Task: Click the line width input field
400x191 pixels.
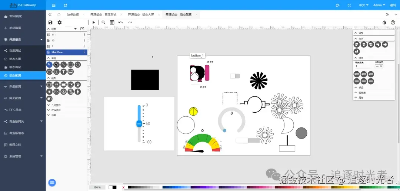Action: (363, 66)
